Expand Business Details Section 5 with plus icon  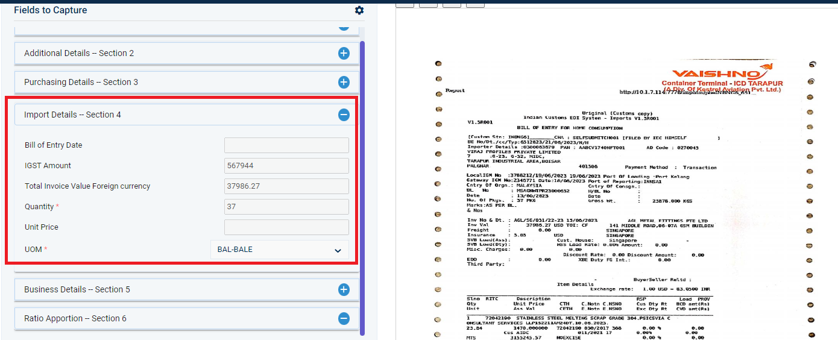pos(344,290)
